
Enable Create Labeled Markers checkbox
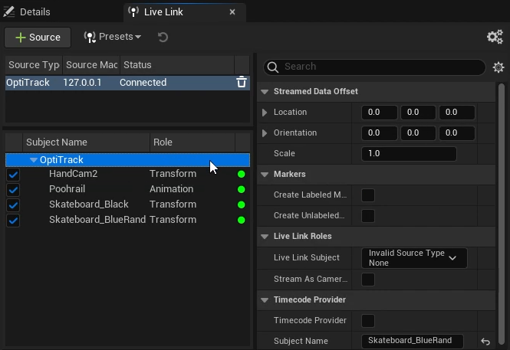pos(368,195)
